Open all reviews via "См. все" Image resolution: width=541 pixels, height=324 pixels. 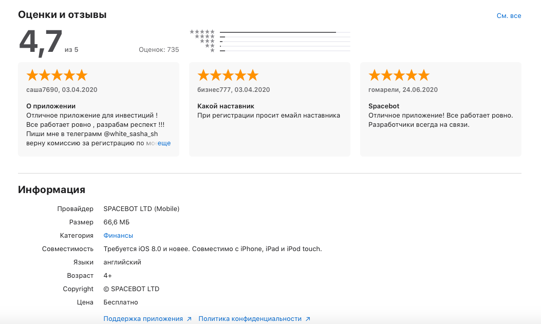pyautogui.click(x=509, y=16)
